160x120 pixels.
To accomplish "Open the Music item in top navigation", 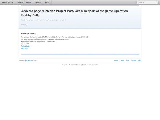I will click(28, 2).
